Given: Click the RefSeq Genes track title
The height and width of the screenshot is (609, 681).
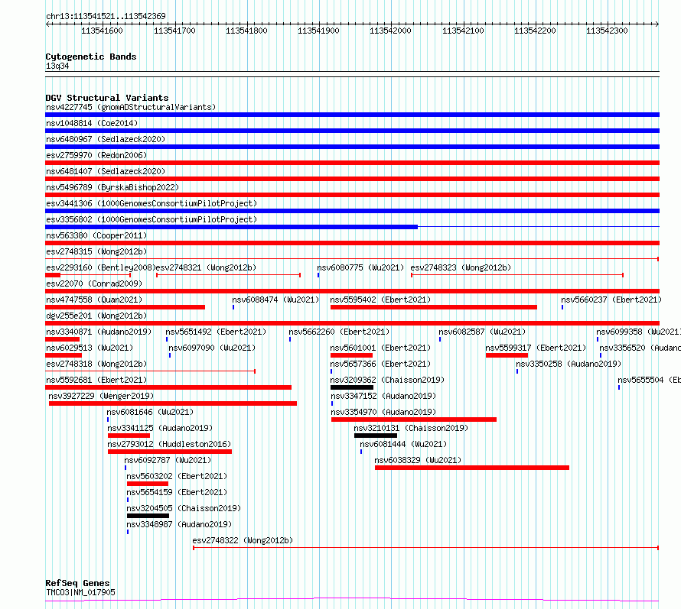Looking at the screenshot, I should pos(77,584).
